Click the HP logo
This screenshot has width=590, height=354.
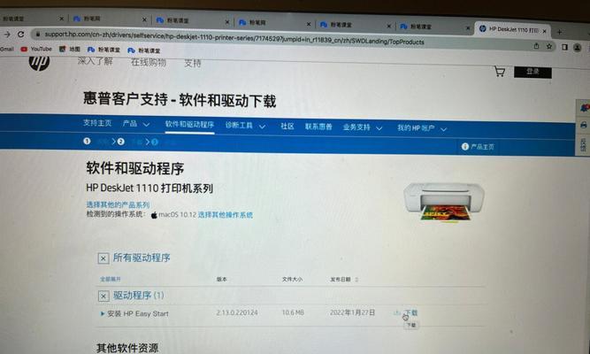(x=39, y=62)
